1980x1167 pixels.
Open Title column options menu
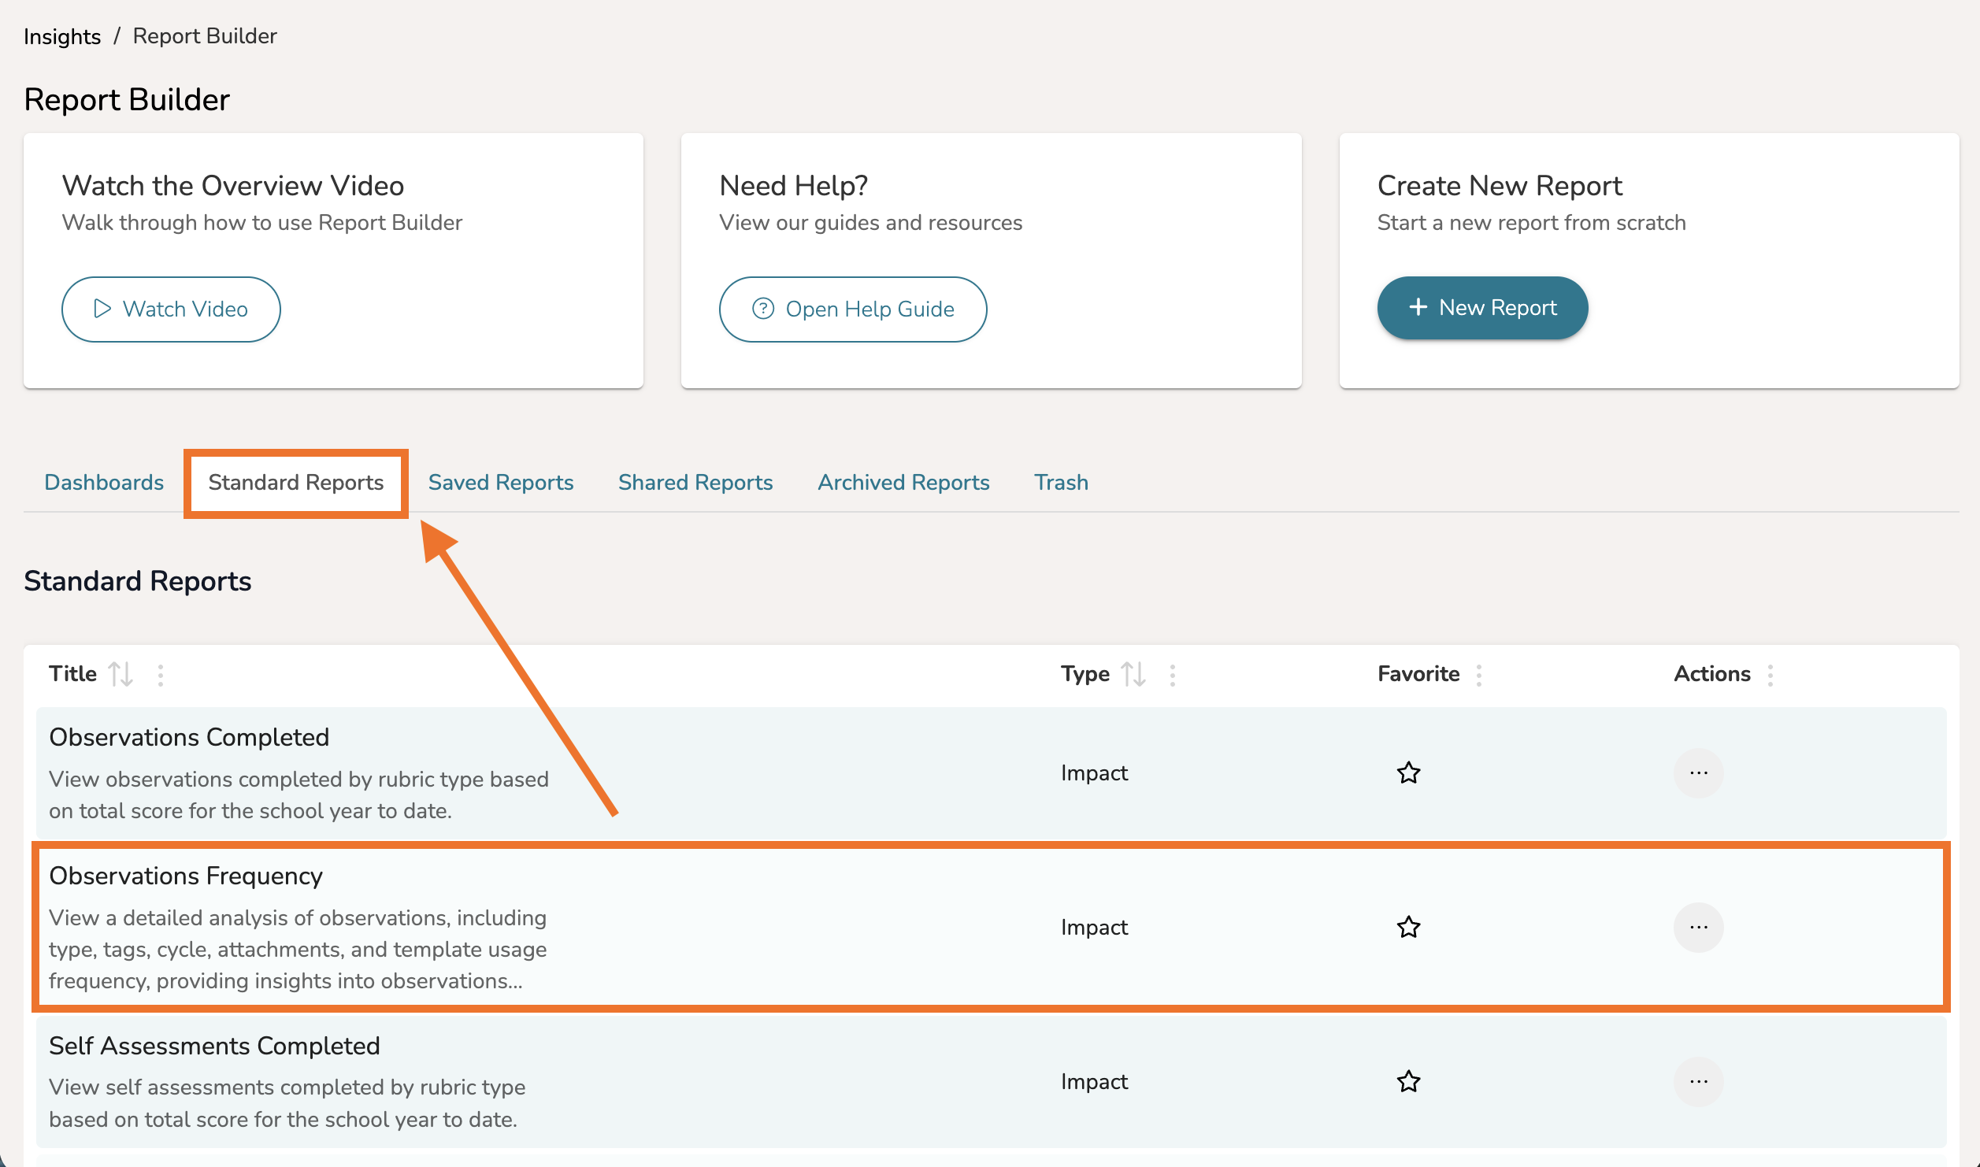[x=161, y=675]
